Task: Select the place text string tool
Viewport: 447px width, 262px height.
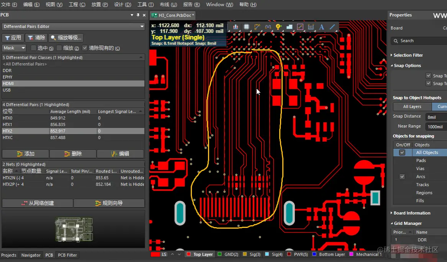Action: (x=321, y=27)
